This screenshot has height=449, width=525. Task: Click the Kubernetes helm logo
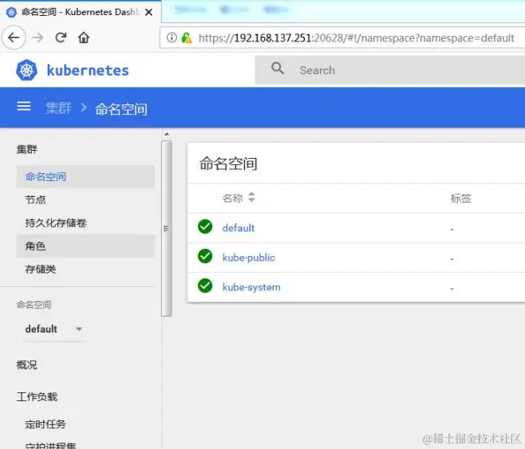point(26,70)
